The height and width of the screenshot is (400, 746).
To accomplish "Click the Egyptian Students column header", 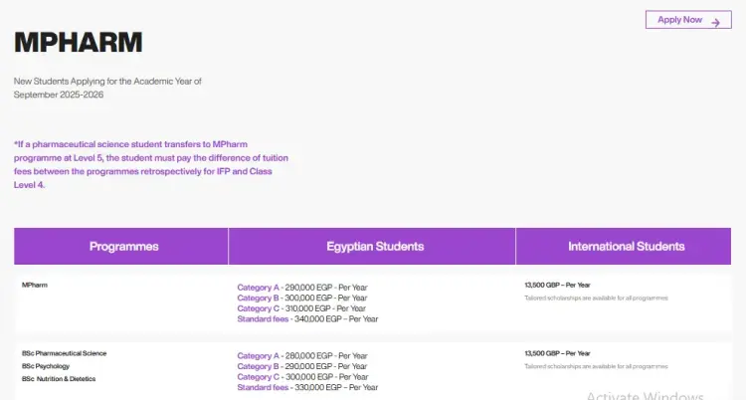I will pos(375,246).
